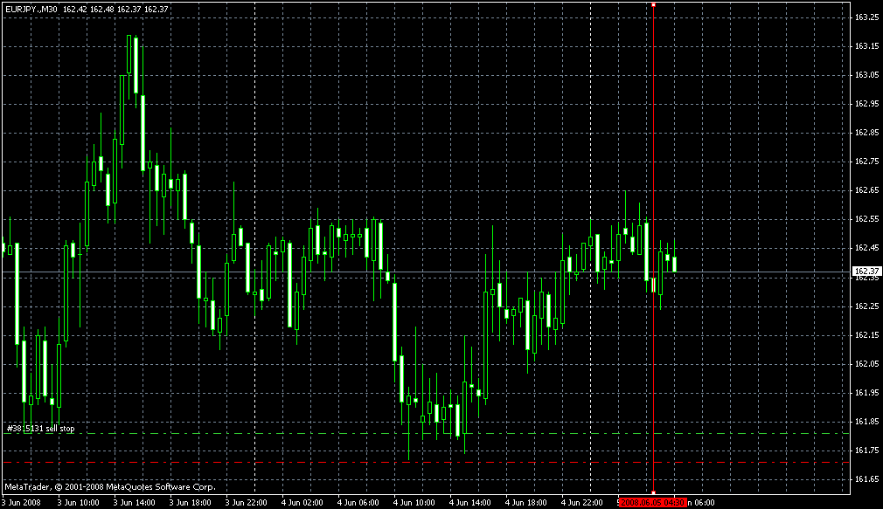Click the 4 Jun 18:00 time axis label
Screen dimensions: 883x509
(x=526, y=502)
